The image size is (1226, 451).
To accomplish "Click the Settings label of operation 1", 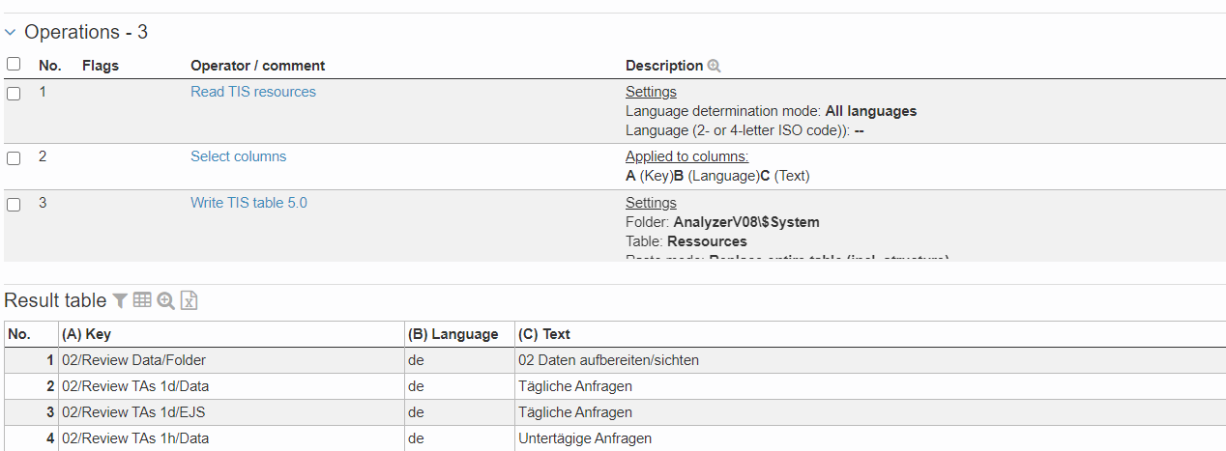I will [x=651, y=92].
